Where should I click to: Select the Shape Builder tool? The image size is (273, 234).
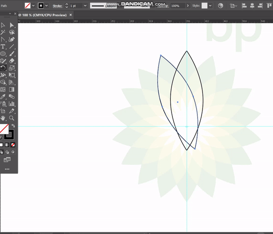pos(3,82)
